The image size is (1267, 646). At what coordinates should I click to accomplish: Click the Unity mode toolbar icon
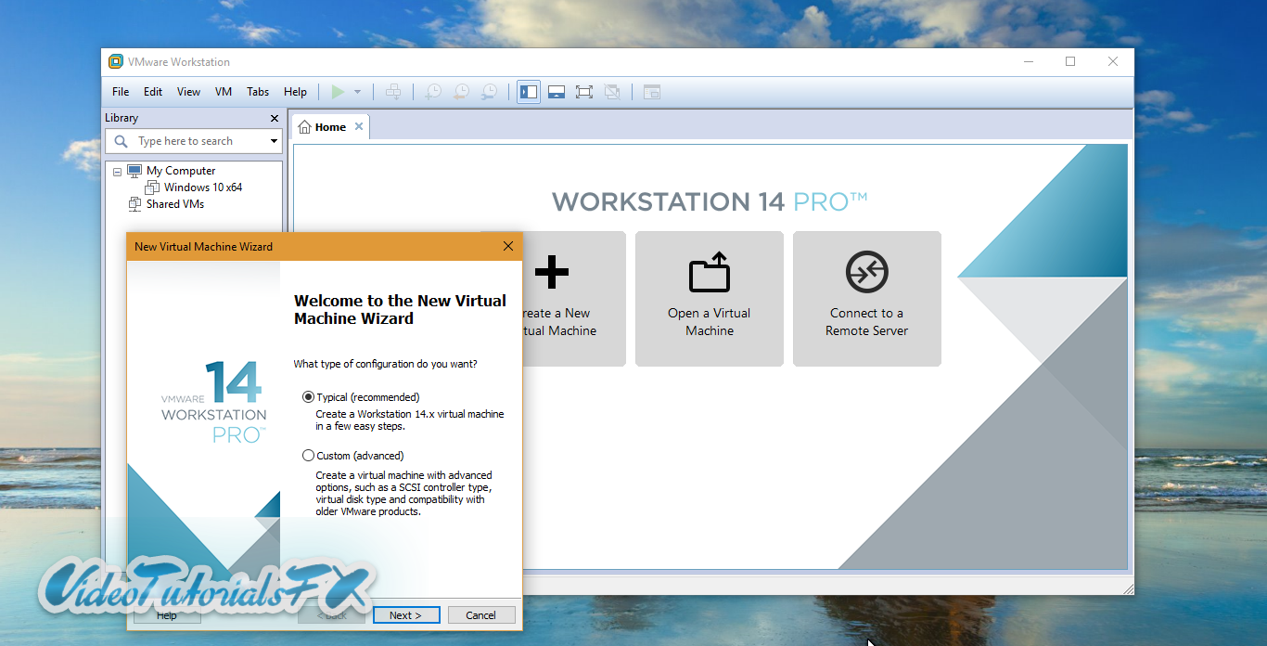(612, 92)
